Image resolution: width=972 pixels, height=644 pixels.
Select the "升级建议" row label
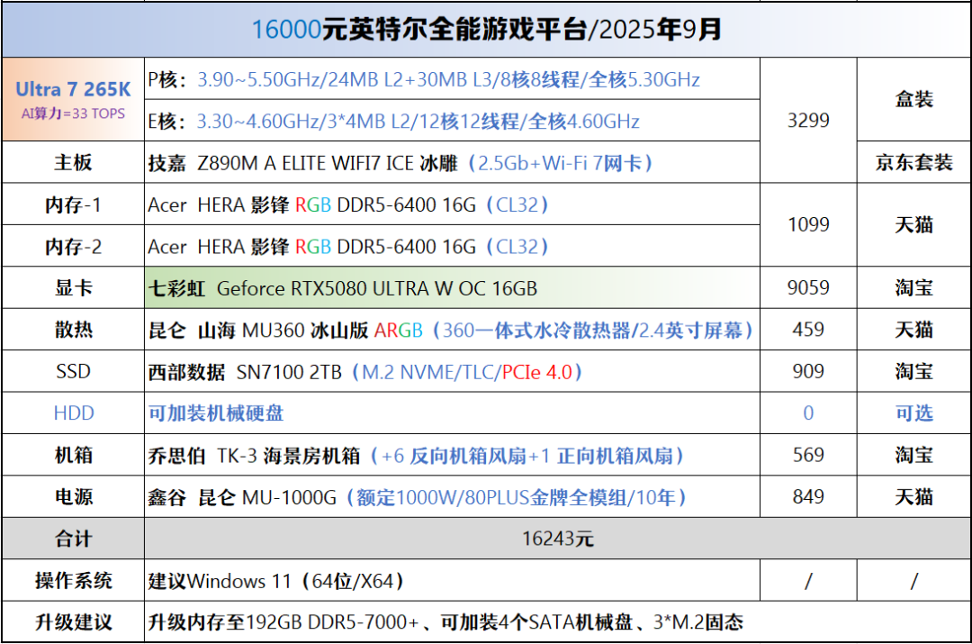73,622
